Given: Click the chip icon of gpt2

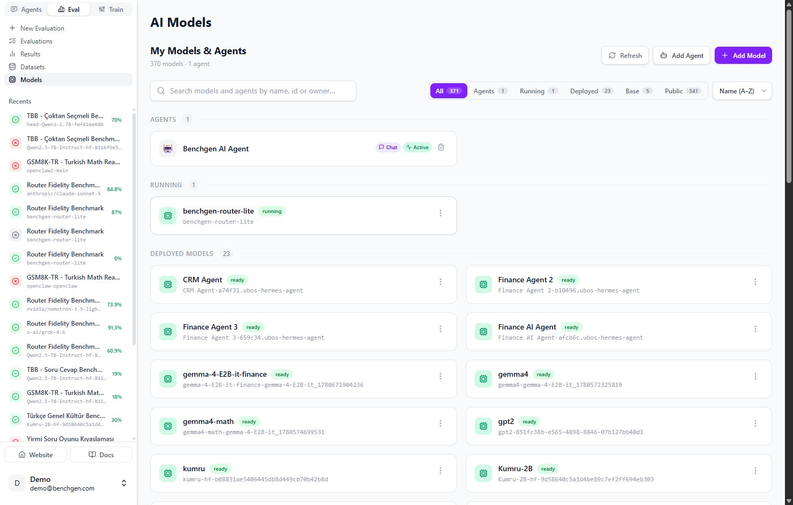Looking at the screenshot, I should [x=483, y=426].
